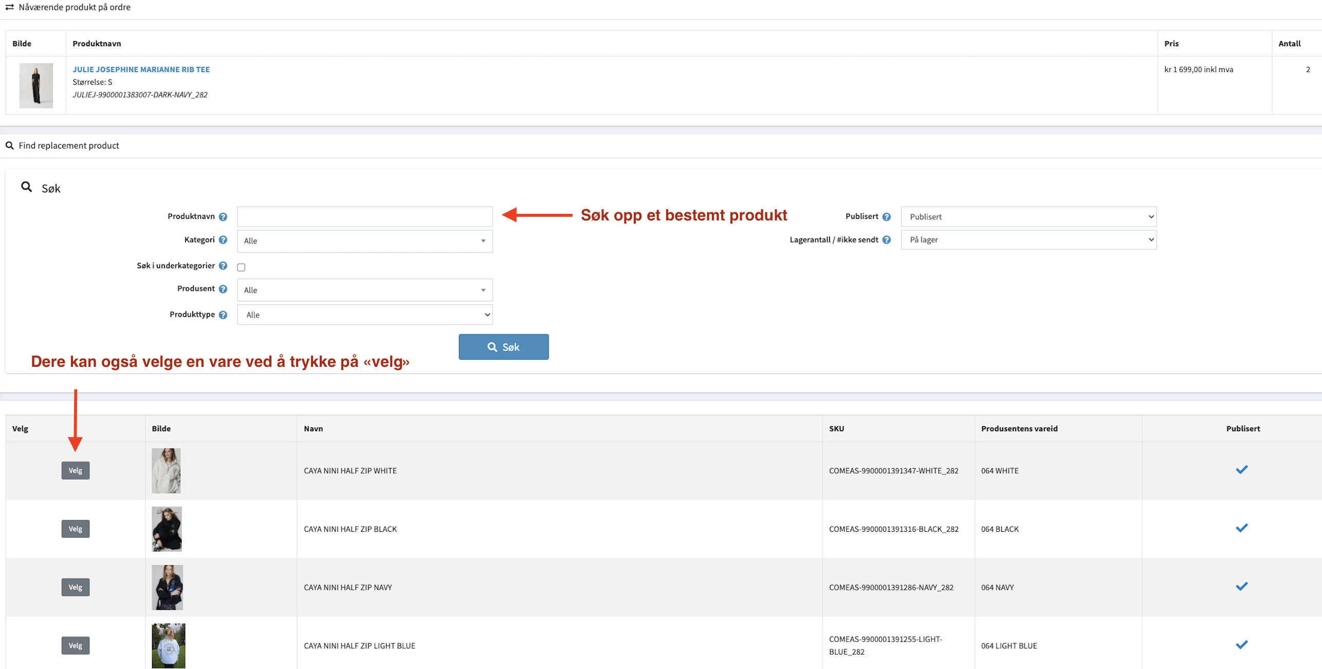This screenshot has height=669, width=1322.
Task: Click help icon beside Produkttype
Action: coord(223,315)
